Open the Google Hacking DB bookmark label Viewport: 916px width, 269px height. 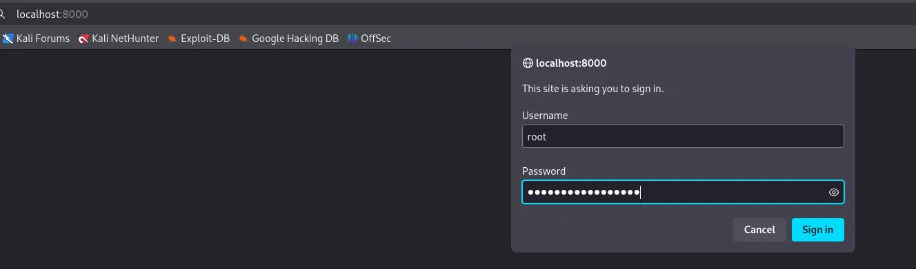tap(295, 39)
